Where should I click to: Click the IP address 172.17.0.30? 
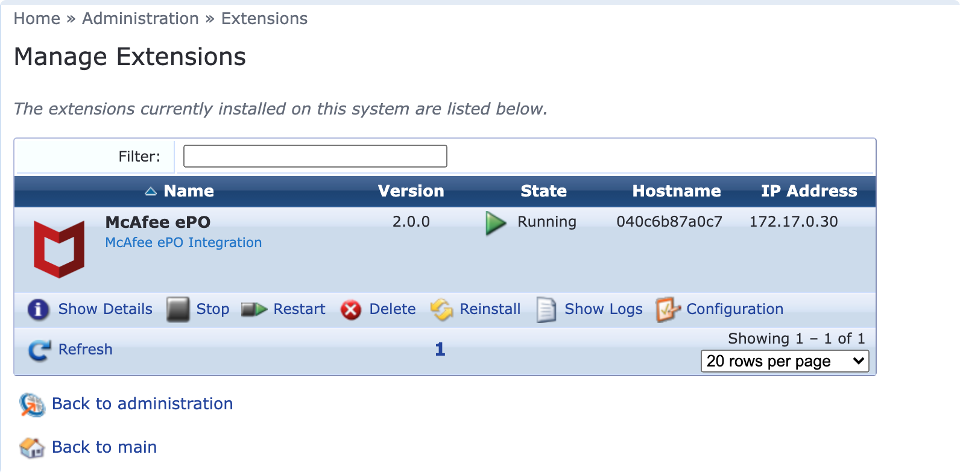point(794,222)
